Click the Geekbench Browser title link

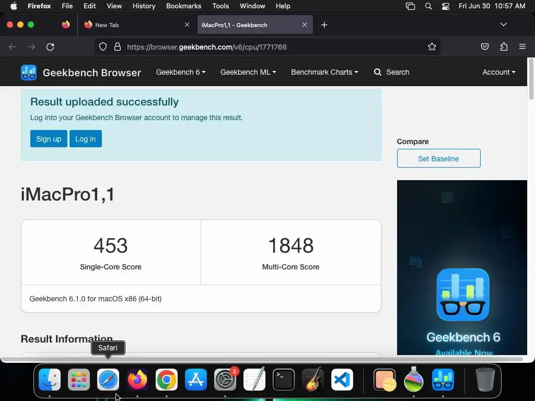92,73
